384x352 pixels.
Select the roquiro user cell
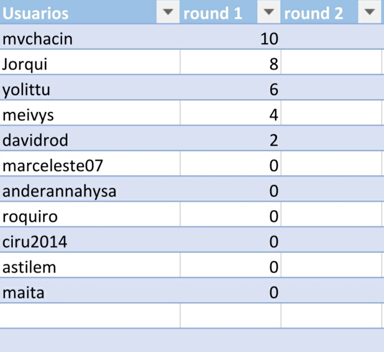pos(30,217)
